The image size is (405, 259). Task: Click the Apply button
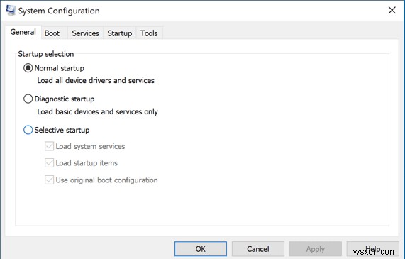pyautogui.click(x=316, y=249)
